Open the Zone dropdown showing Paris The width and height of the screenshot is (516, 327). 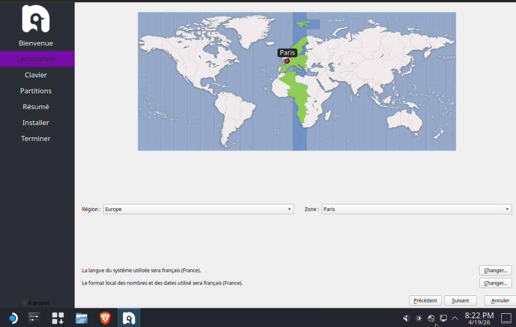416,209
